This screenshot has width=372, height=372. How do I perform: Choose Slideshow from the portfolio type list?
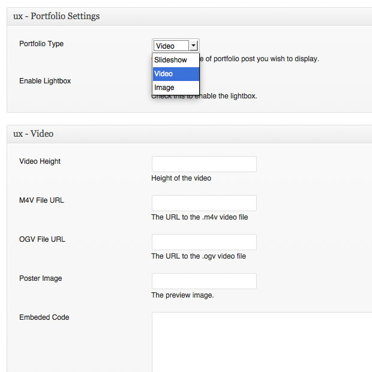[x=170, y=60]
